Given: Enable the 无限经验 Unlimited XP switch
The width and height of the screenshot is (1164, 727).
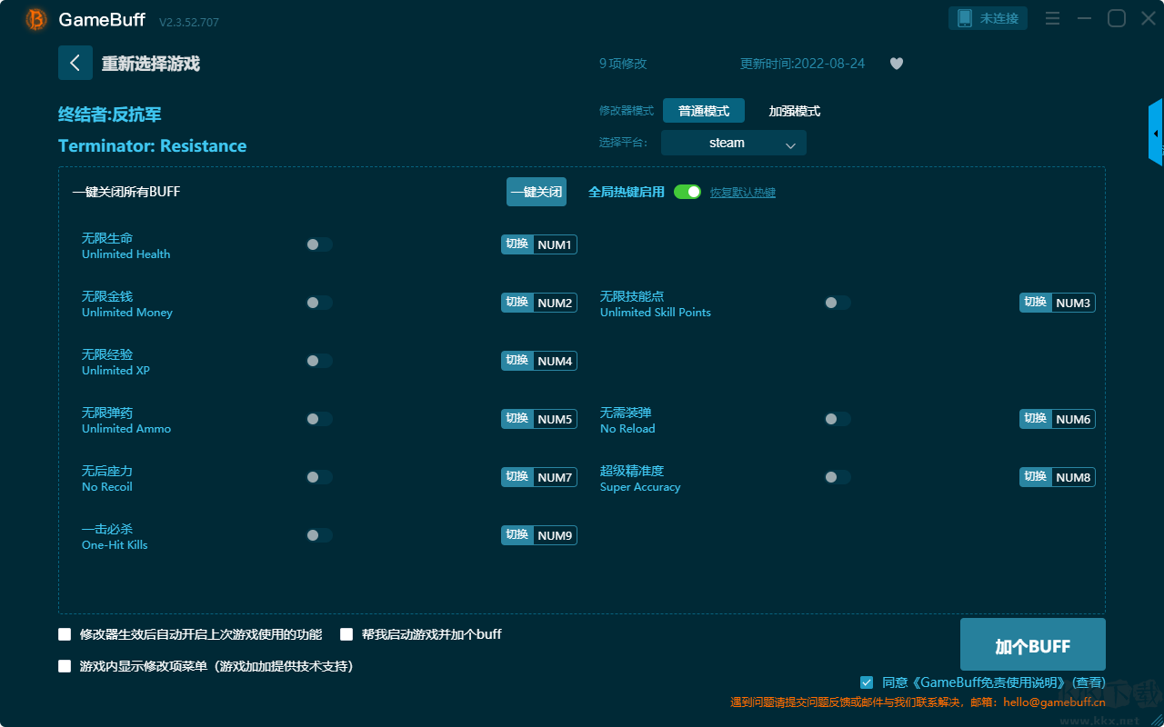Looking at the screenshot, I should tap(319, 361).
